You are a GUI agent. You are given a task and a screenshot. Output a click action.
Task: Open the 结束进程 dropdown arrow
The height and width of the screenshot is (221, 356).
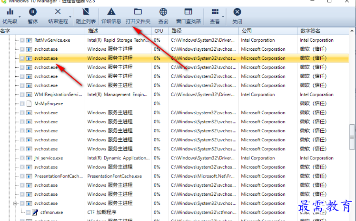pos(70,17)
